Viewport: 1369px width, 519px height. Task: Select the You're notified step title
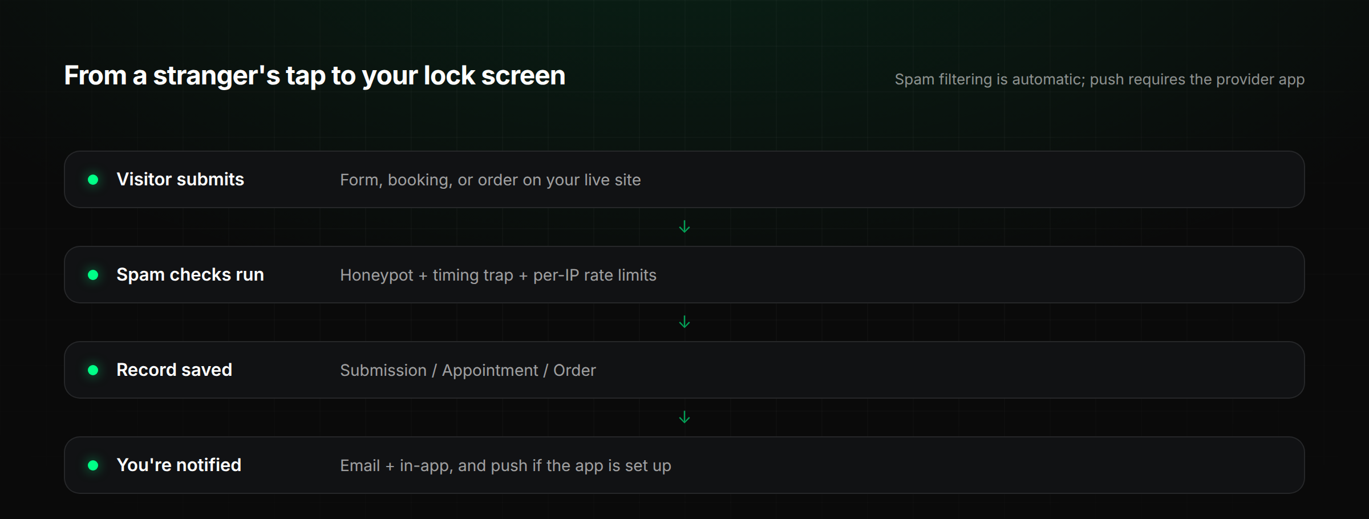tap(179, 465)
